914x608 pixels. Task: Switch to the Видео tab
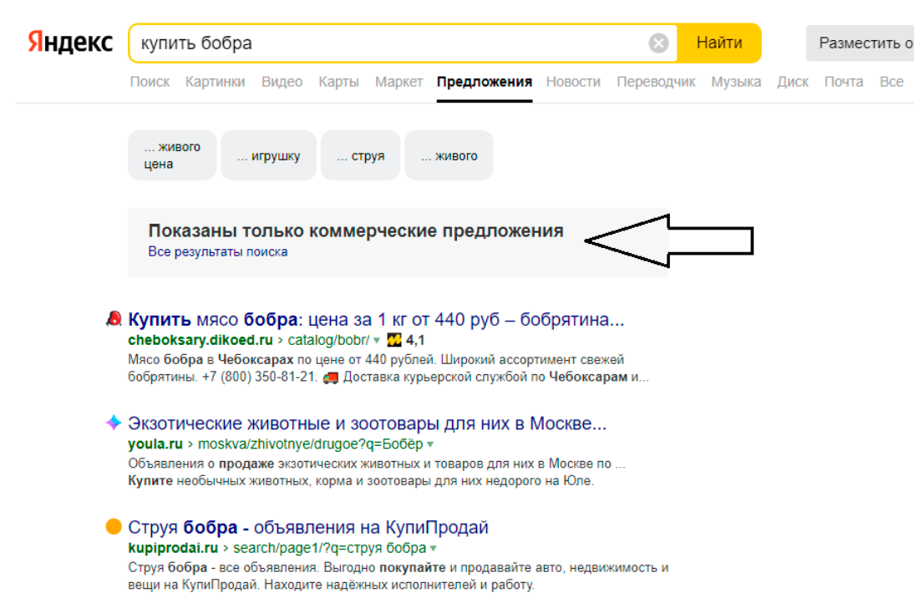point(282,82)
